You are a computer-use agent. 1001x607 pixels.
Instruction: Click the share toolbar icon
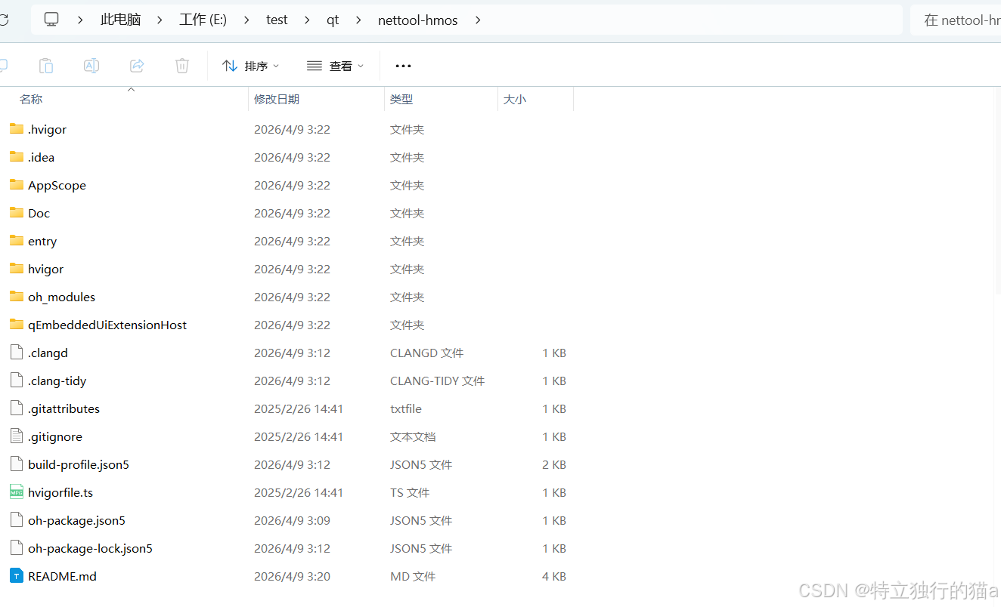pyautogui.click(x=137, y=66)
